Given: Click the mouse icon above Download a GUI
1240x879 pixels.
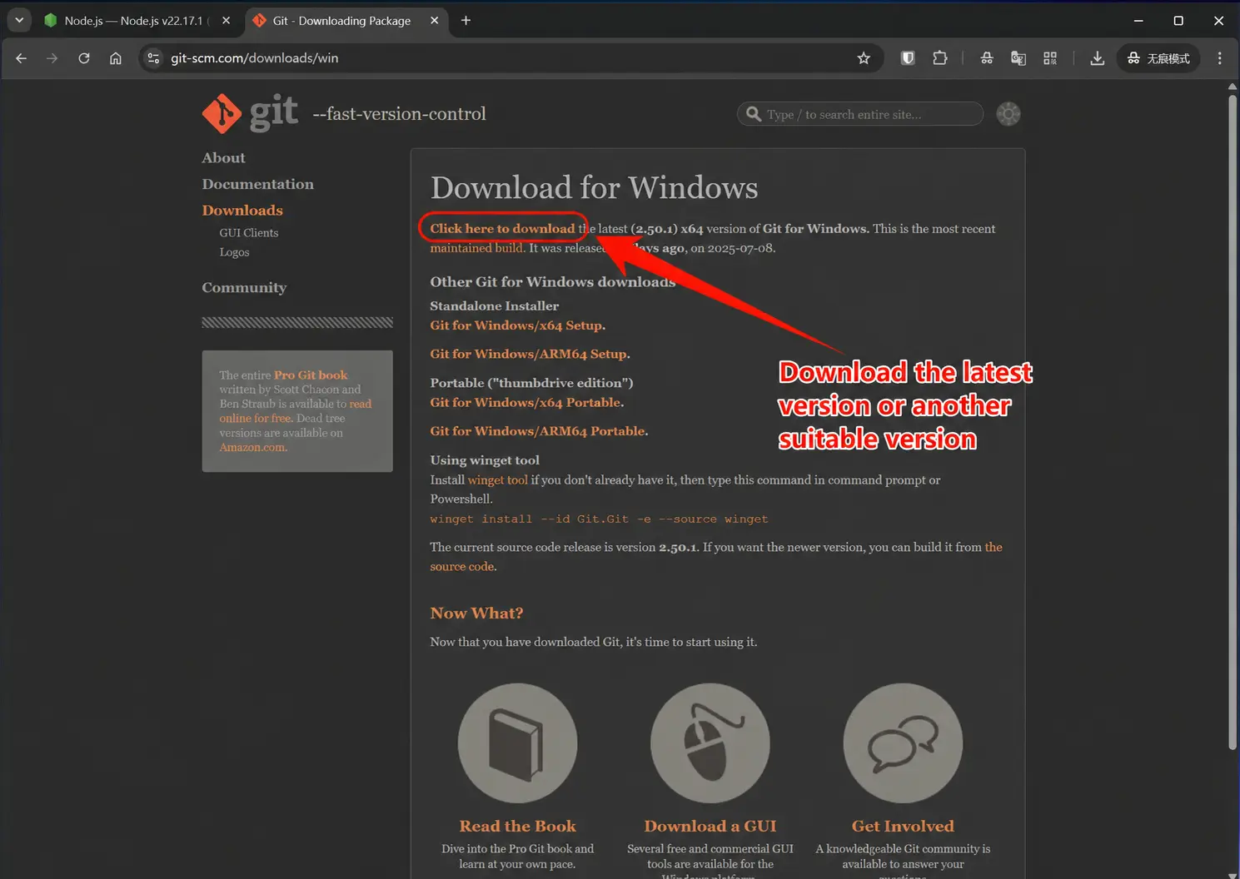Looking at the screenshot, I should coord(710,743).
